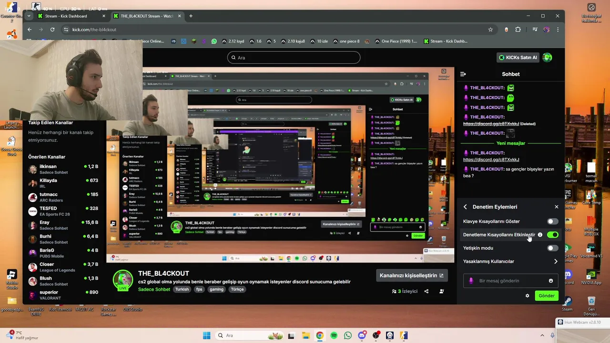Click THE_BL4CKOUT live channel avatar
Viewport: 610px width, 343px height.
coord(122,280)
